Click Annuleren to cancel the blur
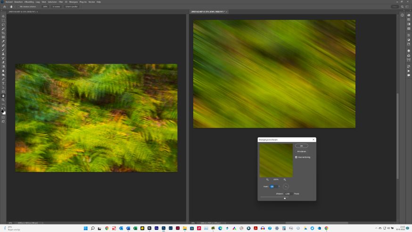Viewport: 412px width, 232px height. tap(302, 151)
